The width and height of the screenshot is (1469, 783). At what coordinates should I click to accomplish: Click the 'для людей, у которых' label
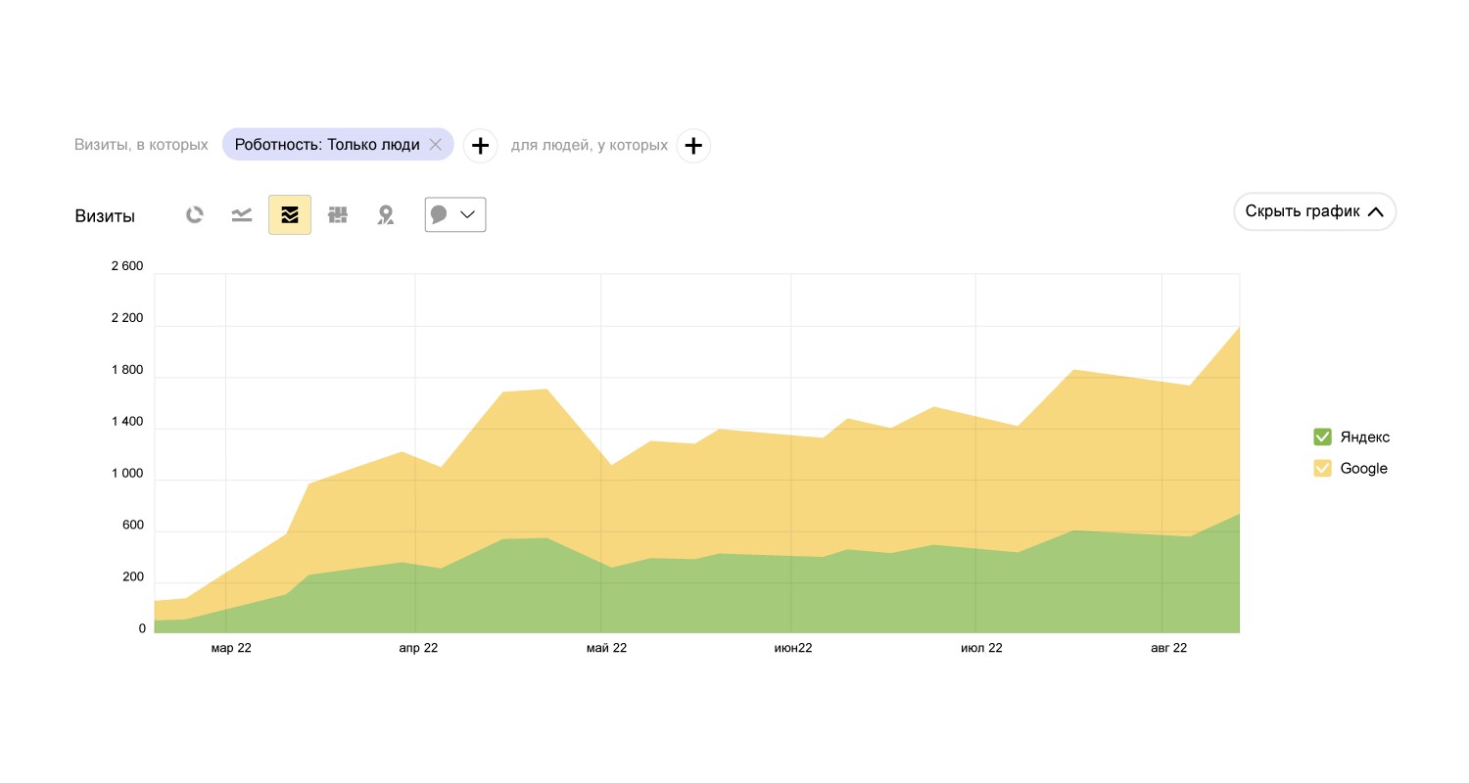(x=589, y=145)
